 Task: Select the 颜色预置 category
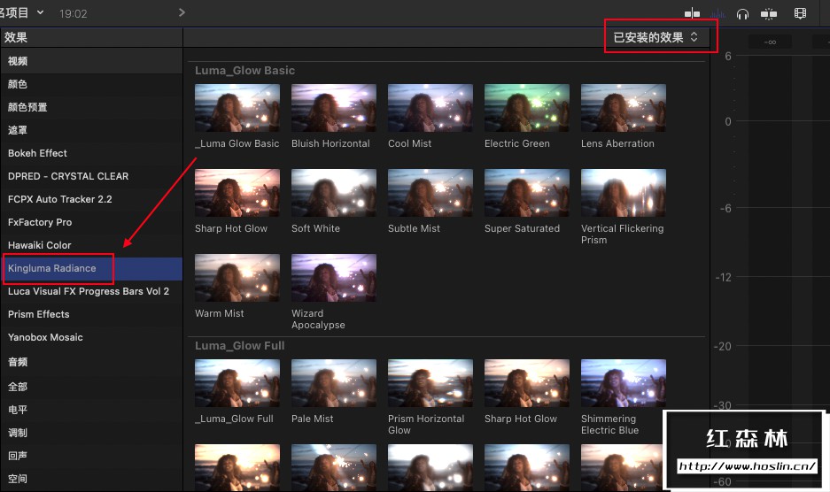[91, 107]
